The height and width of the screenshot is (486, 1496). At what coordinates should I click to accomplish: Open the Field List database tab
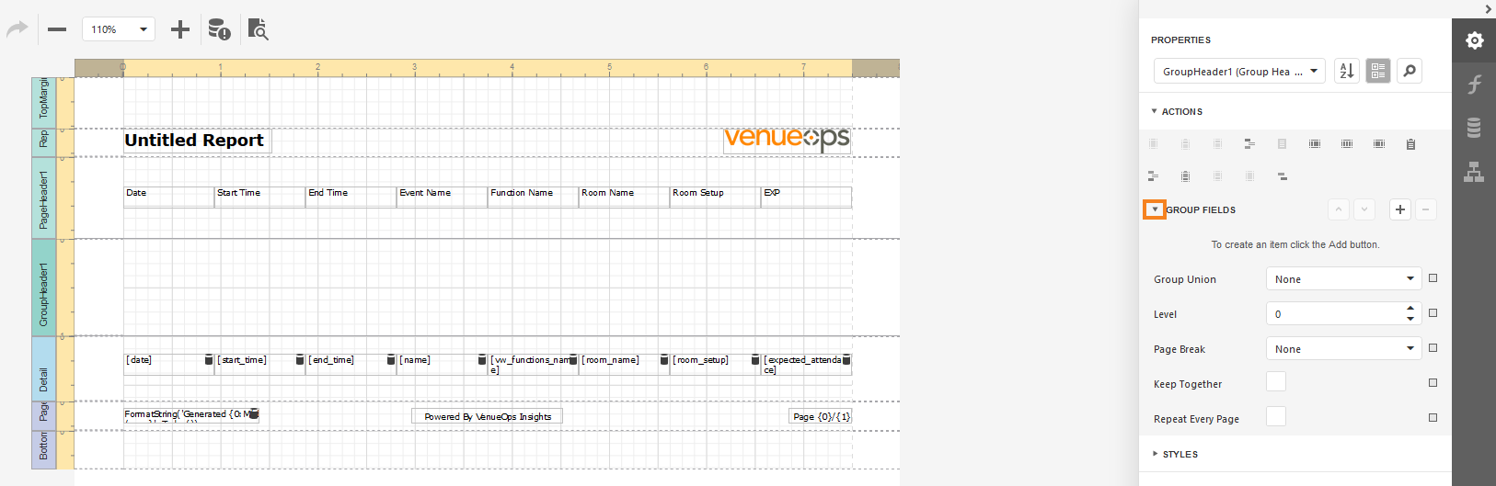1474,128
